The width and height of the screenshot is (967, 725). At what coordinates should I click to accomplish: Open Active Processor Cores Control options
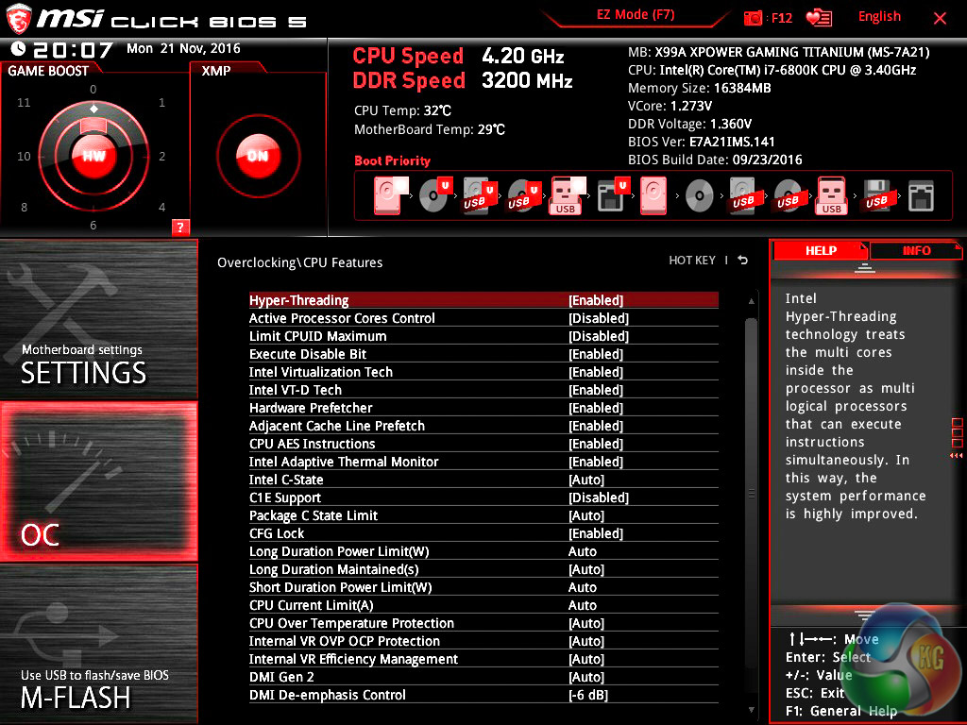click(483, 318)
